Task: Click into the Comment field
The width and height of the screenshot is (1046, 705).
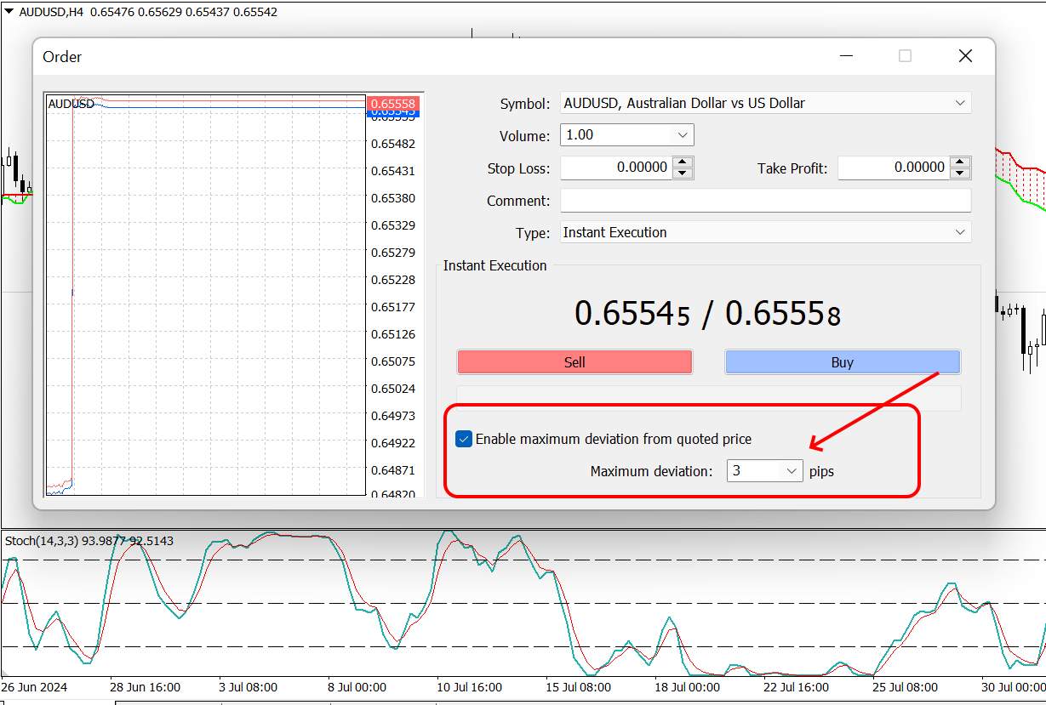Action: click(x=765, y=201)
